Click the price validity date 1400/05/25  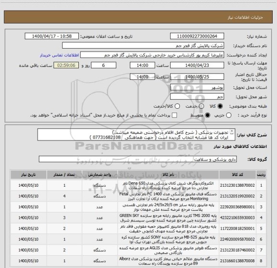[197, 77]
